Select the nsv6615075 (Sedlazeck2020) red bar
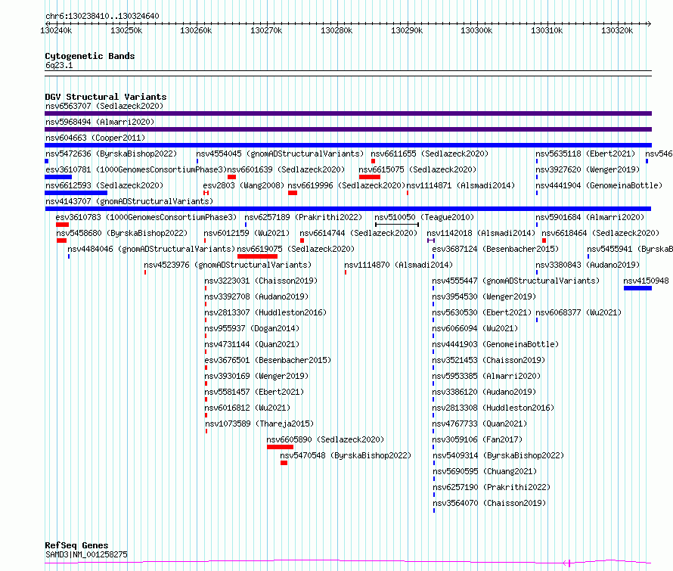Viewport: 673px width, 571px height. point(370,177)
